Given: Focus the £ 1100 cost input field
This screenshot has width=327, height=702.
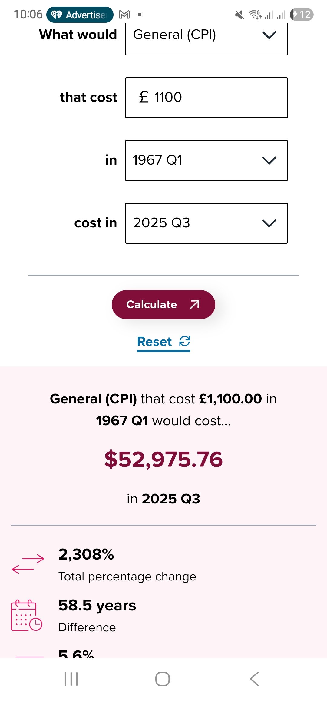Looking at the screenshot, I should point(206,98).
